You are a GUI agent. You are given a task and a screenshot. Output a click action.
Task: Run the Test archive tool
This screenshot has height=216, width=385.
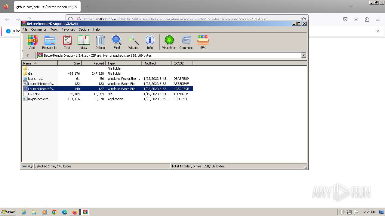(x=67, y=42)
